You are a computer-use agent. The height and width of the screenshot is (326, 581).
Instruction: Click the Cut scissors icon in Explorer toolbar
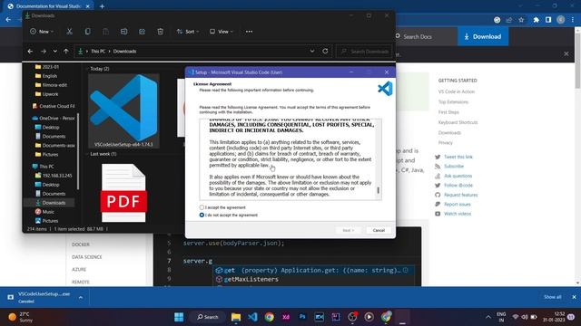pos(69,32)
